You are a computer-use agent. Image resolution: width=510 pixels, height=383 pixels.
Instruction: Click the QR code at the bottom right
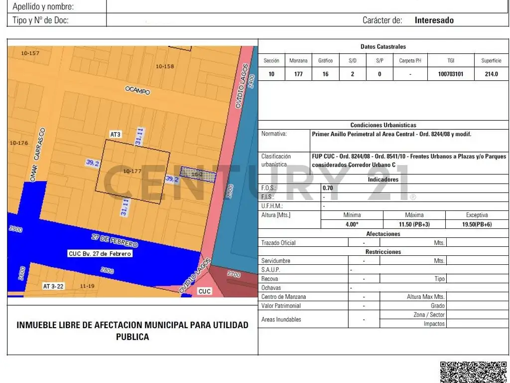coord(474,372)
